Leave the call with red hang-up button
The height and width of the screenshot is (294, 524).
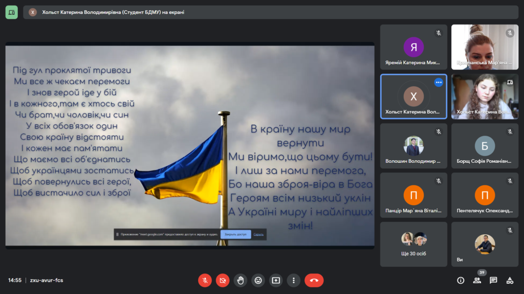pyautogui.click(x=314, y=280)
